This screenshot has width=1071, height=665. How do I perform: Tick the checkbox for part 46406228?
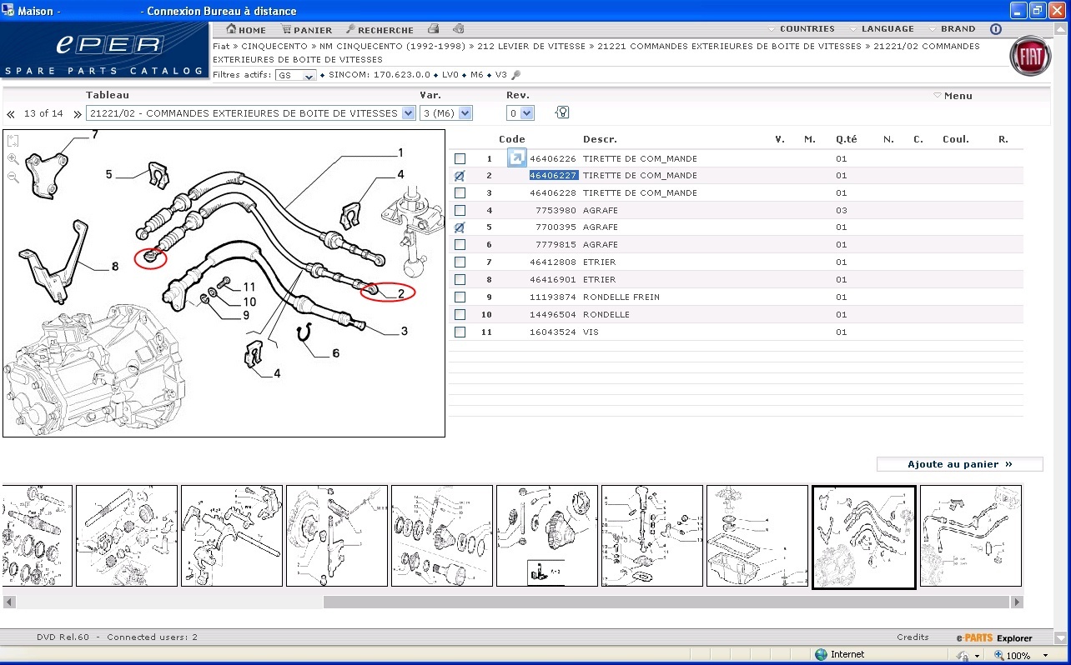click(x=460, y=193)
